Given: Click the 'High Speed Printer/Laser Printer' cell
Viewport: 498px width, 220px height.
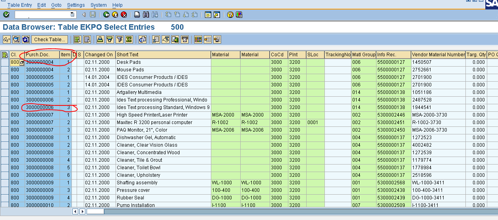Looking at the screenshot, I should point(163,115).
